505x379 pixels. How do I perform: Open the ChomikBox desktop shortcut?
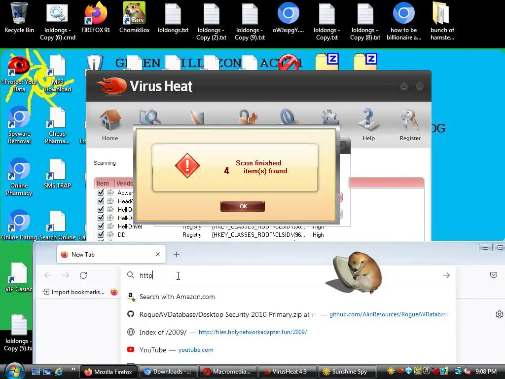point(134,18)
